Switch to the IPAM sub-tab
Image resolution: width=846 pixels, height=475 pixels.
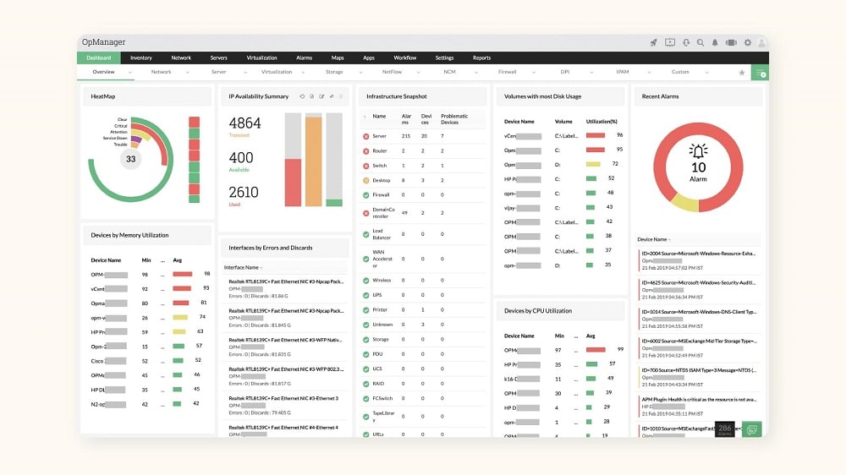pyautogui.click(x=623, y=72)
